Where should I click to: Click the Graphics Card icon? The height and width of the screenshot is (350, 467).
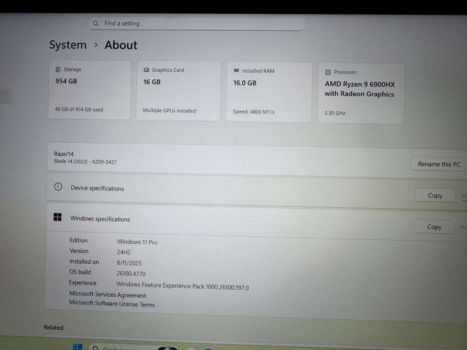[146, 70]
